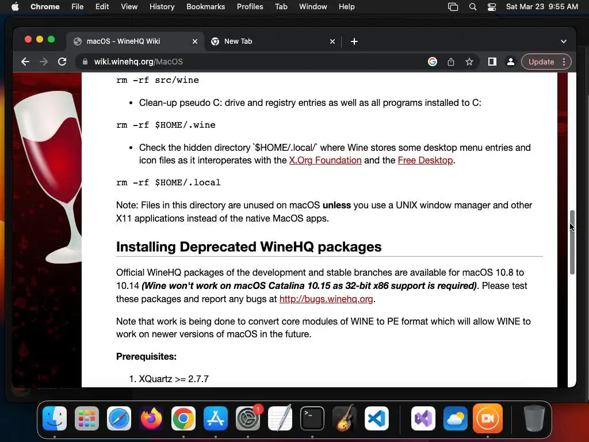Open the Bookmarks menu
The image size is (589, 442).
tap(205, 7)
